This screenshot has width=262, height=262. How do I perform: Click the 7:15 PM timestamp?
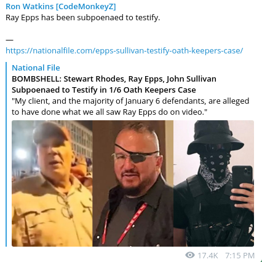click(x=240, y=255)
